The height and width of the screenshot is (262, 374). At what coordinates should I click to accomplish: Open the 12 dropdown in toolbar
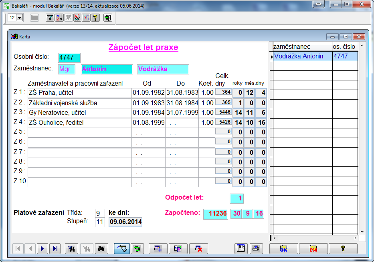[20, 18]
